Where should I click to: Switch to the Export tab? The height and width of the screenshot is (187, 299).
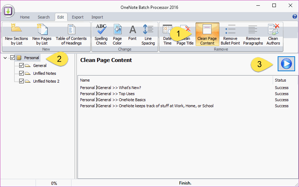[78, 17]
